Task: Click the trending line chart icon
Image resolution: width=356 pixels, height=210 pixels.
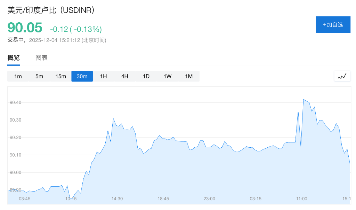Action: tap(342, 76)
